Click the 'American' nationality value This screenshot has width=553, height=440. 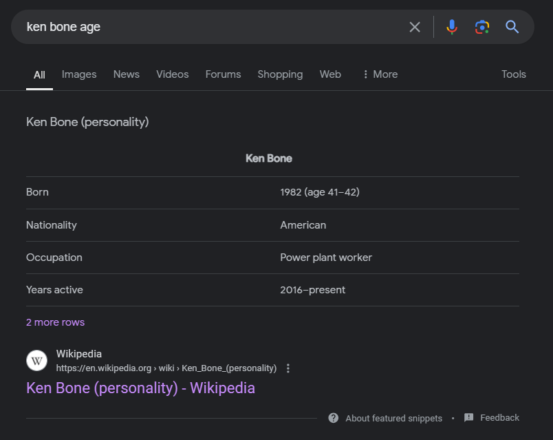point(303,225)
